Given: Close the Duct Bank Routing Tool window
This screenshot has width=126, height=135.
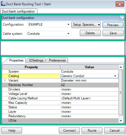Looking at the screenshot, I should pos(120,4).
